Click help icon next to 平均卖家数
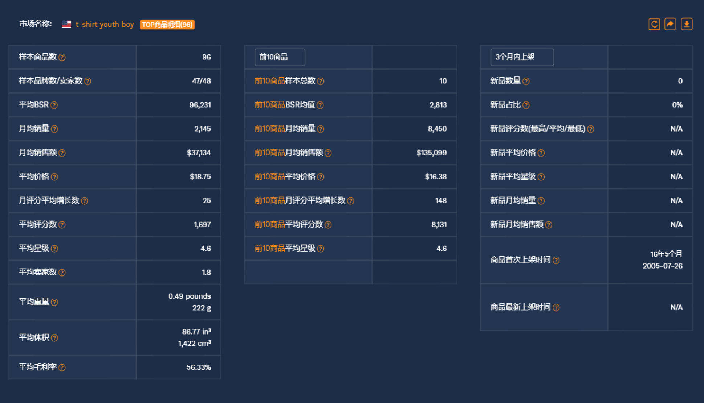Image resolution: width=704 pixels, height=403 pixels. 62,273
